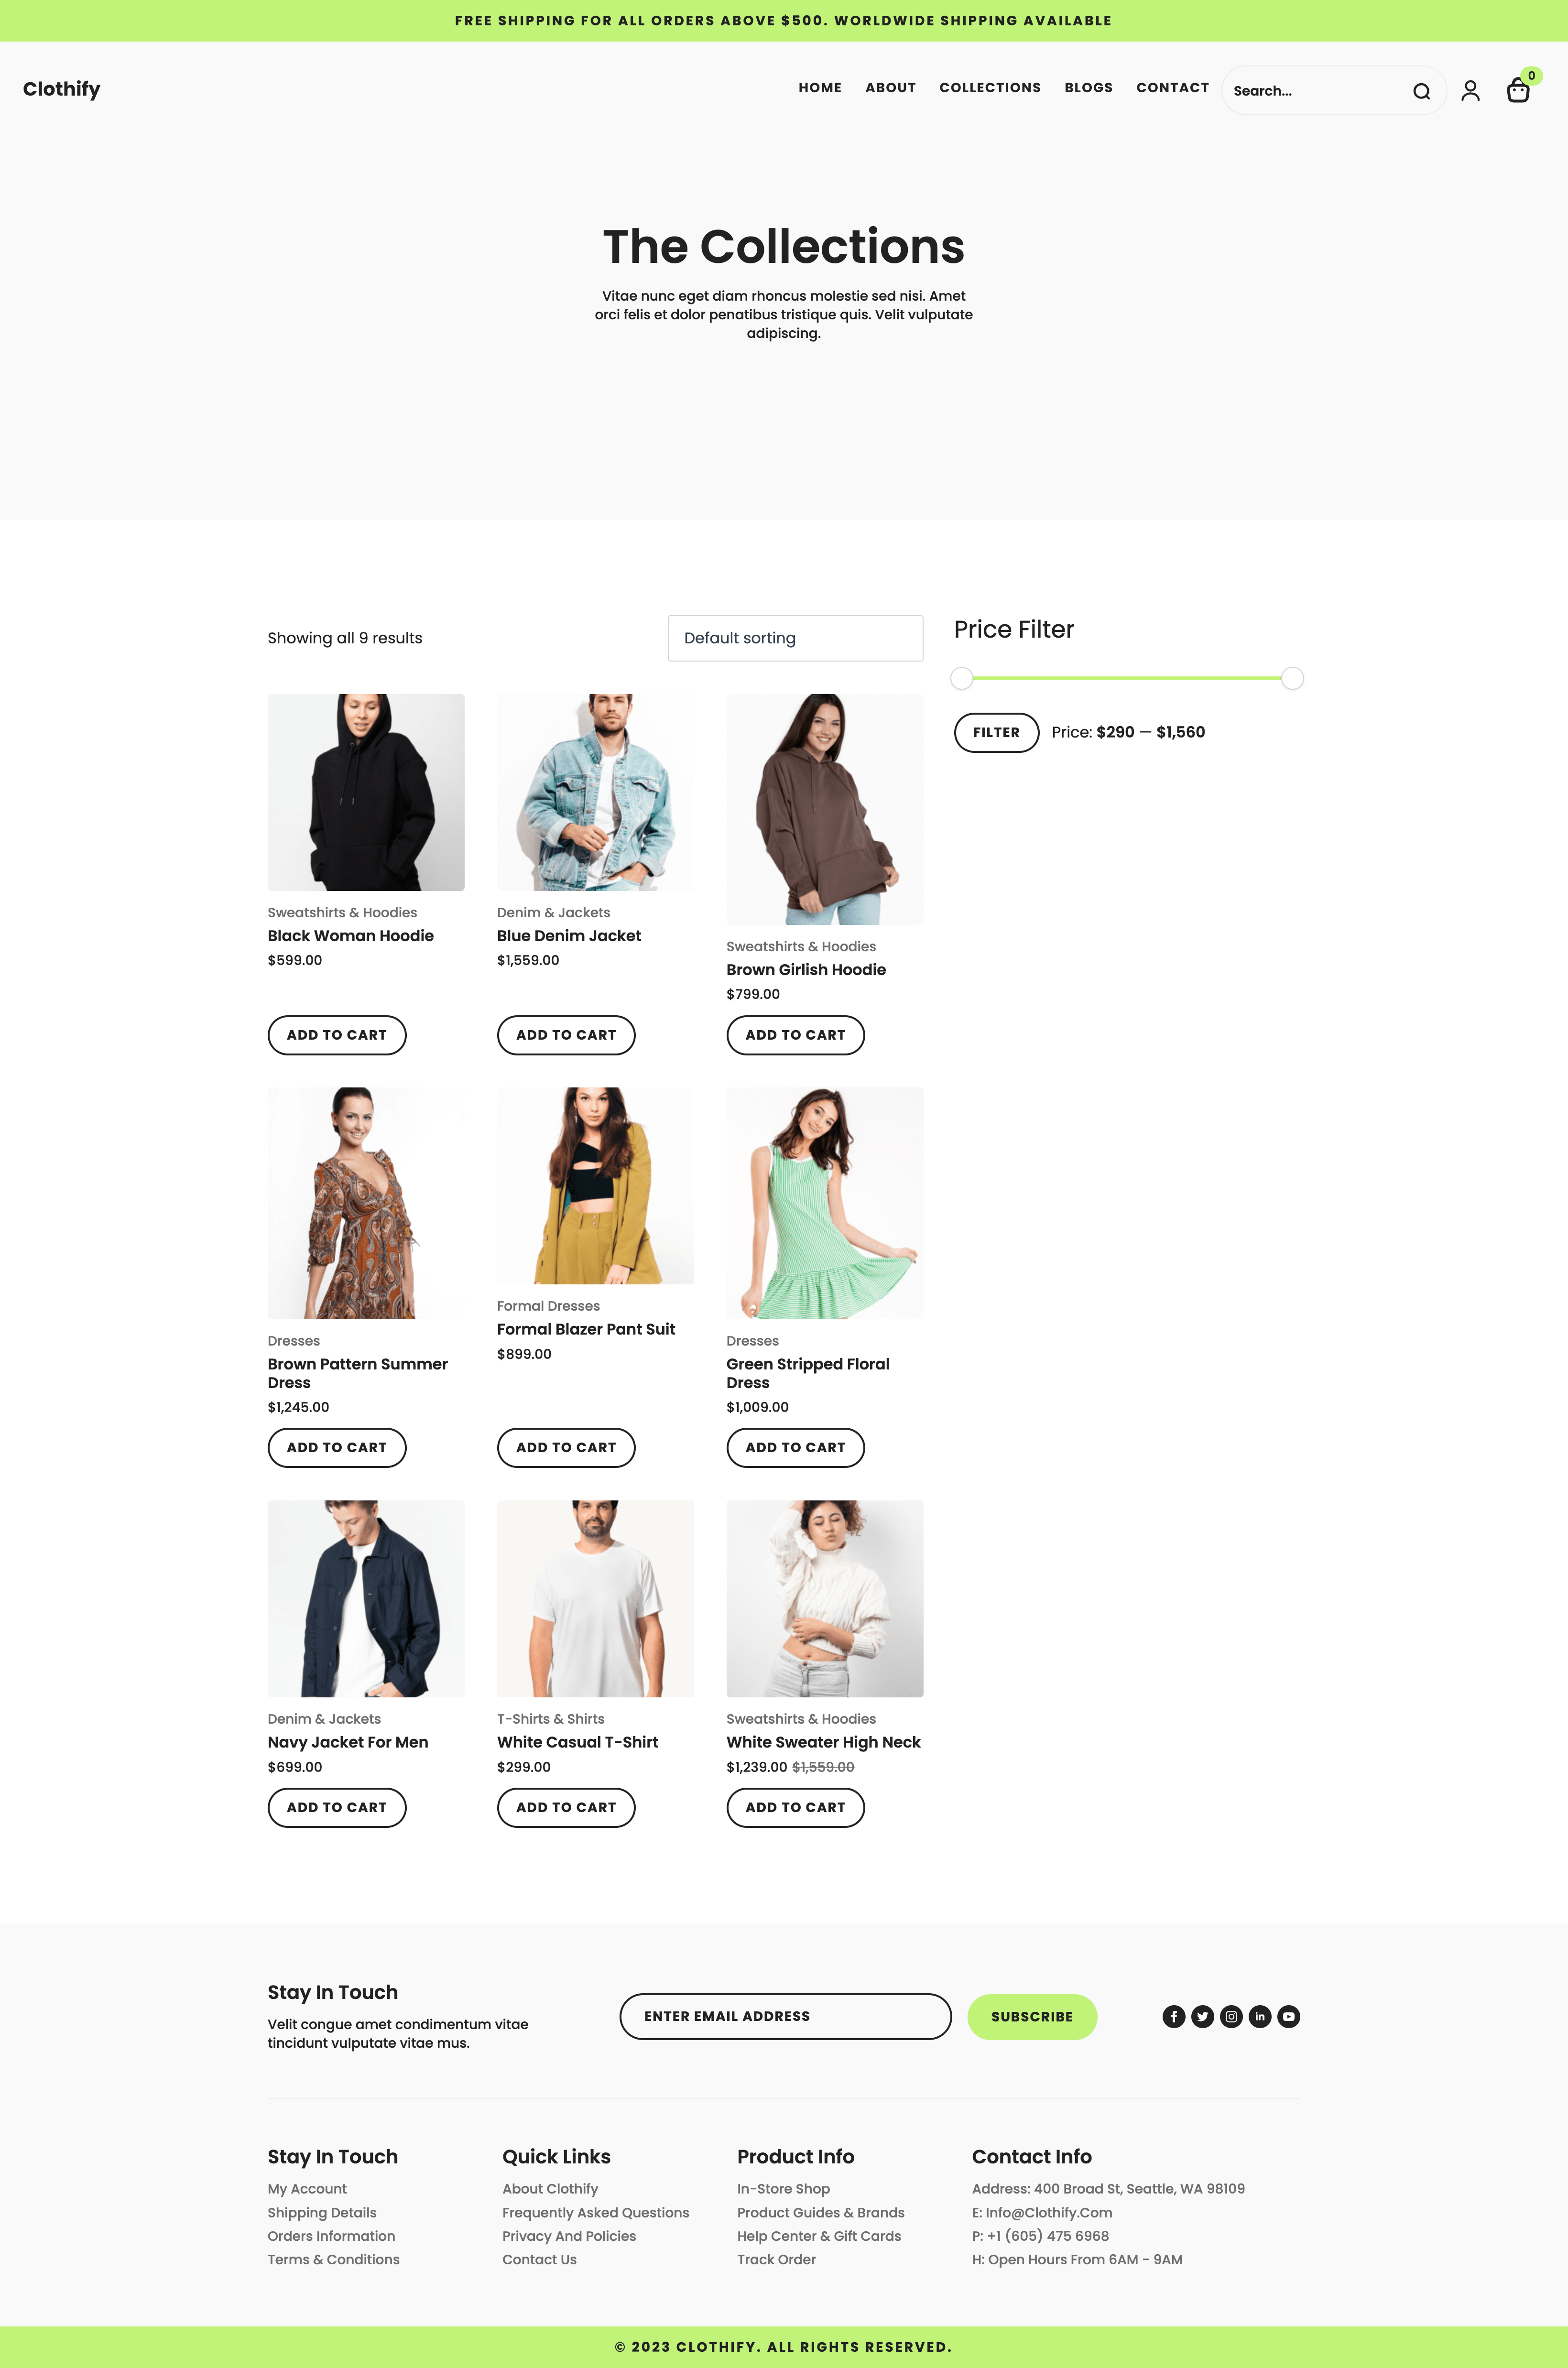1568x2368 pixels.
Task: Visit the Facebook social icon
Action: pos(1174,2016)
